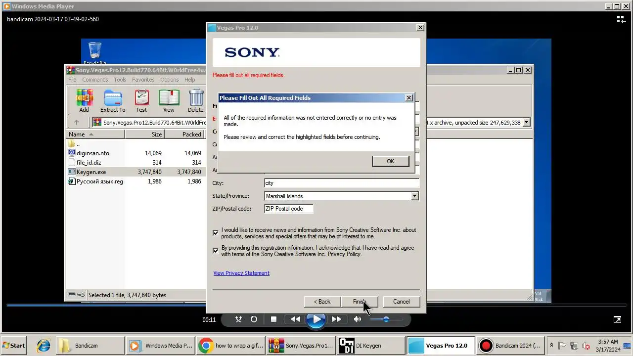The height and width of the screenshot is (356, 633).
Task: Switch to Sony.Vegas.Pro WinRAR taskbar button
Action: coord(300,346)
